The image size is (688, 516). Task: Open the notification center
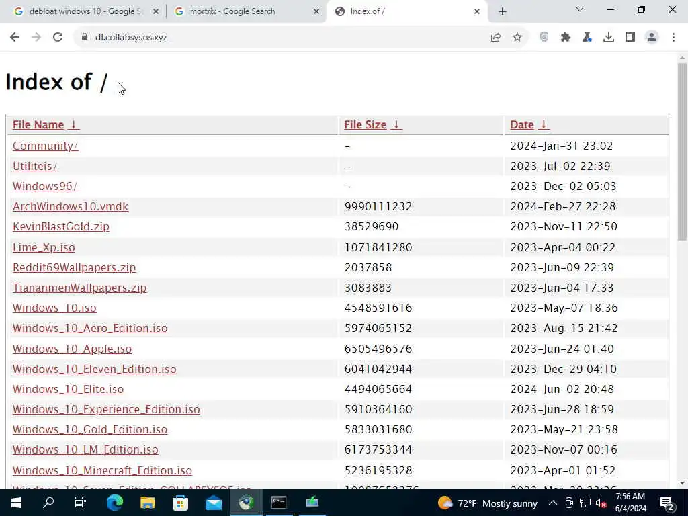pyautogui.click(x=667, y=503)
